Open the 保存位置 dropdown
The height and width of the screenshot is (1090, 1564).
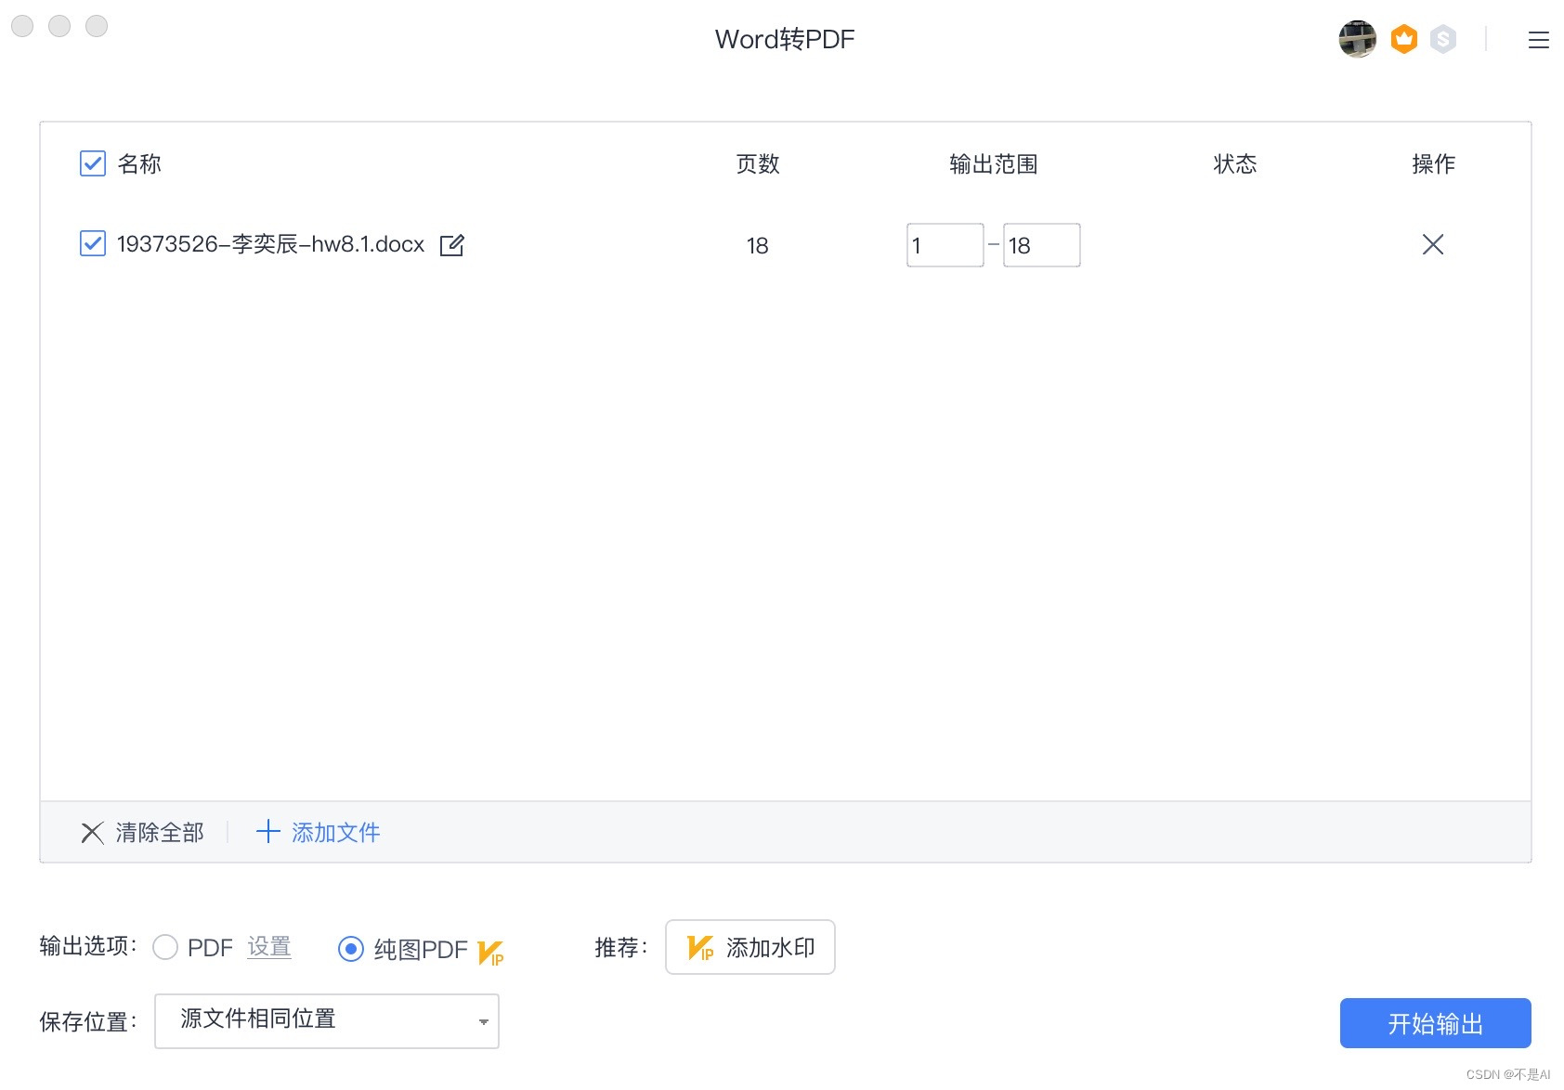[x=326, y=1020]
